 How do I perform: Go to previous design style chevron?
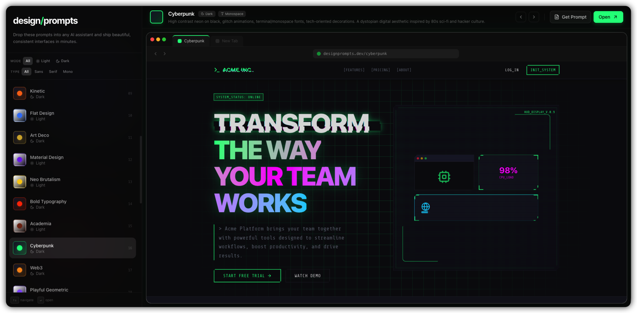pyautogui.click(x=521, y=17)
